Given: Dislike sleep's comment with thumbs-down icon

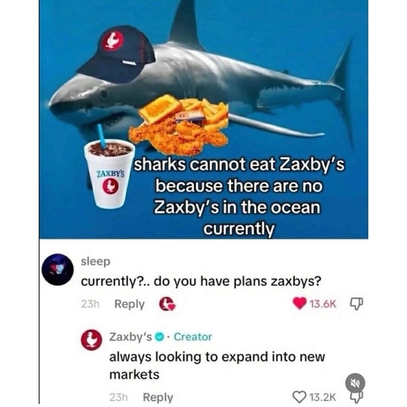Looking at the screenshot, I should click(357, 303).
